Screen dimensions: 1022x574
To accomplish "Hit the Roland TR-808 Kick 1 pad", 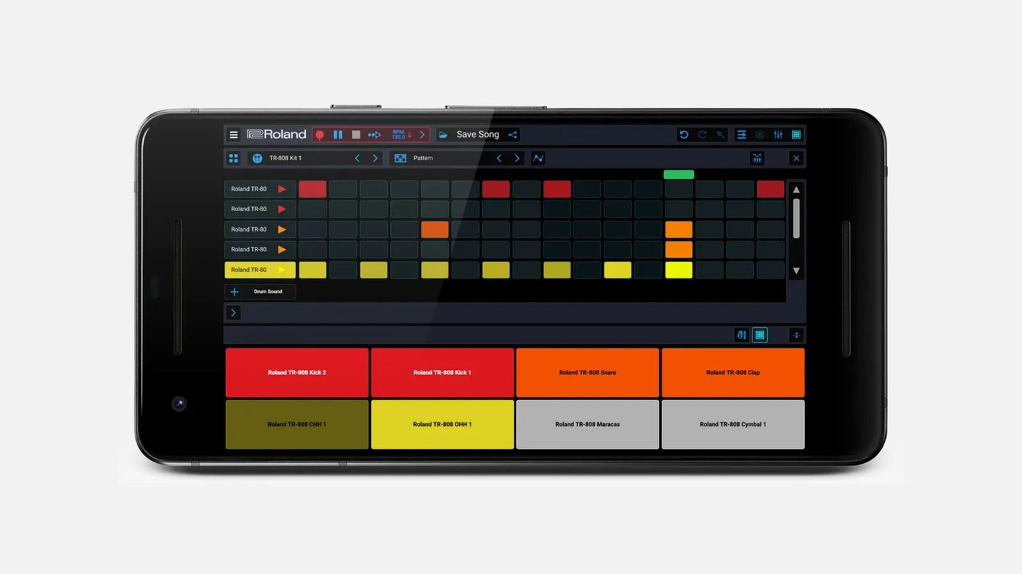I will click(x=442, y=372).
